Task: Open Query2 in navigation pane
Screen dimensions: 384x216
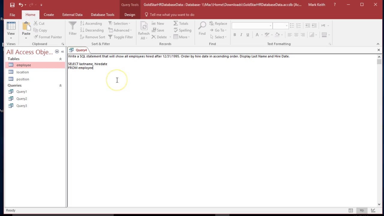Action: [x=35, y=99]
